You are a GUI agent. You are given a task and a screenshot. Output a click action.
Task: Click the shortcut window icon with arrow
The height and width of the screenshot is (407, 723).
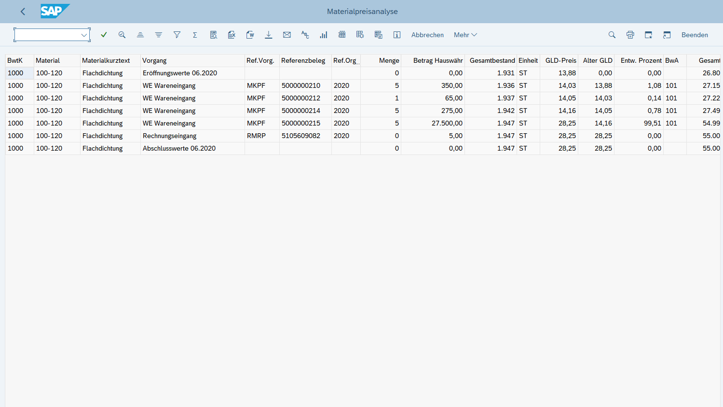667,35
